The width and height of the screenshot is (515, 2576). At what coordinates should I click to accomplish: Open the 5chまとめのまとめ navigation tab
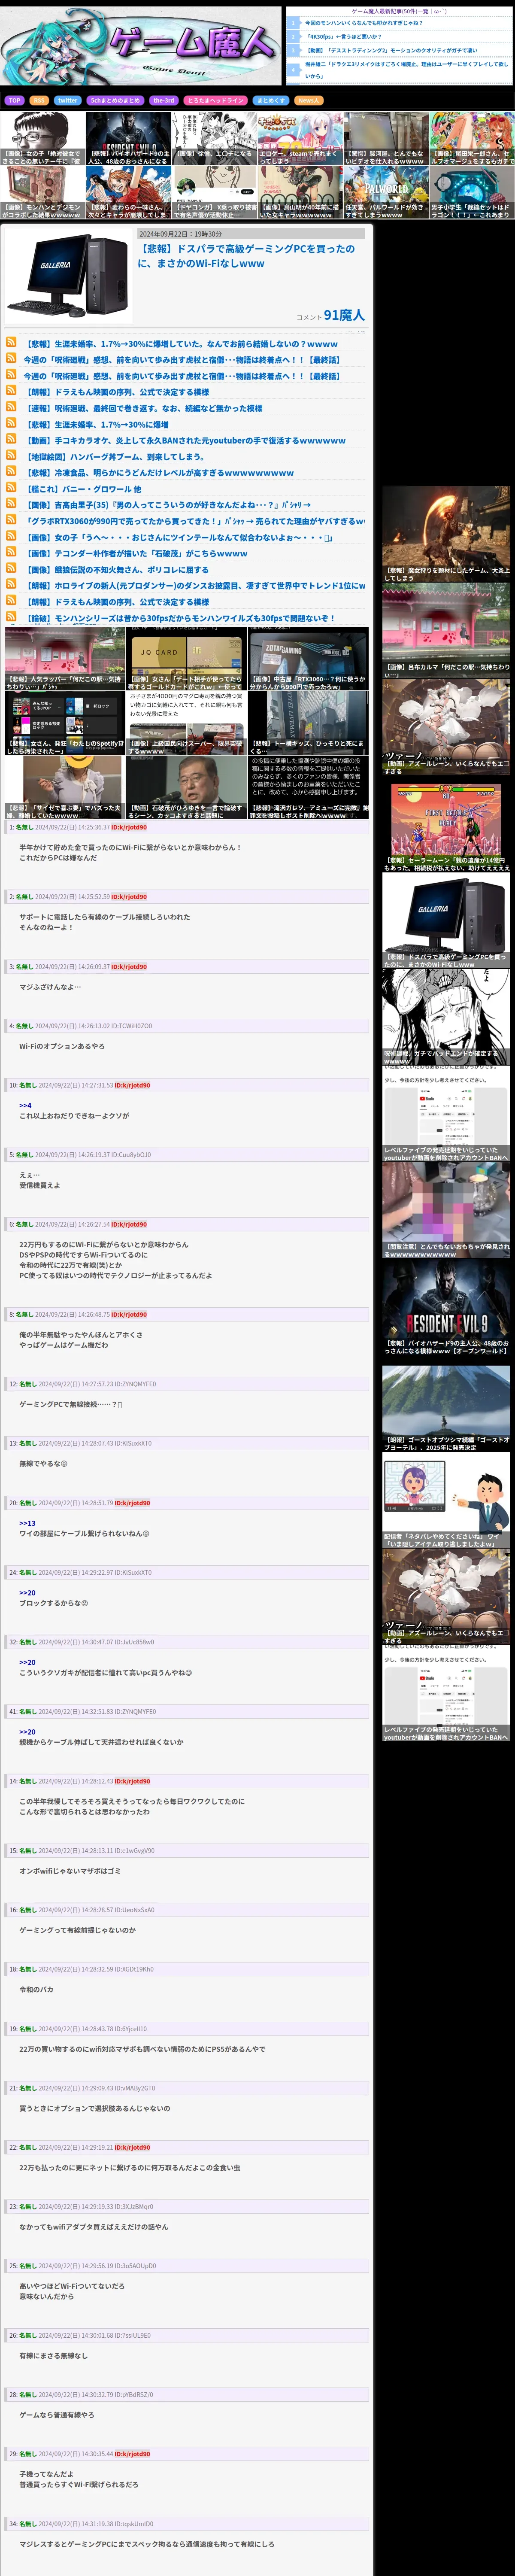(x=115, y=100)
